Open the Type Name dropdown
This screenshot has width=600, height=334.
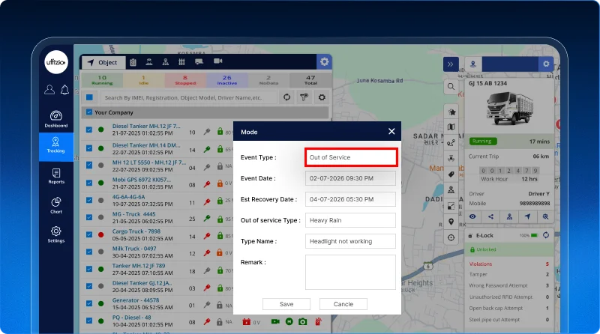click(x=350, y=241)
